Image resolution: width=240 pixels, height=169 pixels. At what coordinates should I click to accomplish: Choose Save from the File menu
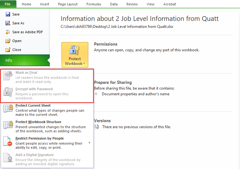pos(16,14)
